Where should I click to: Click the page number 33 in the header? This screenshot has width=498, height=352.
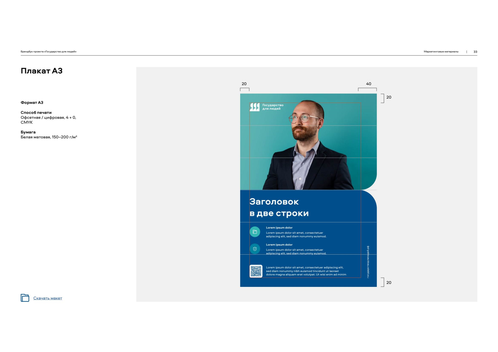(475, 52)
